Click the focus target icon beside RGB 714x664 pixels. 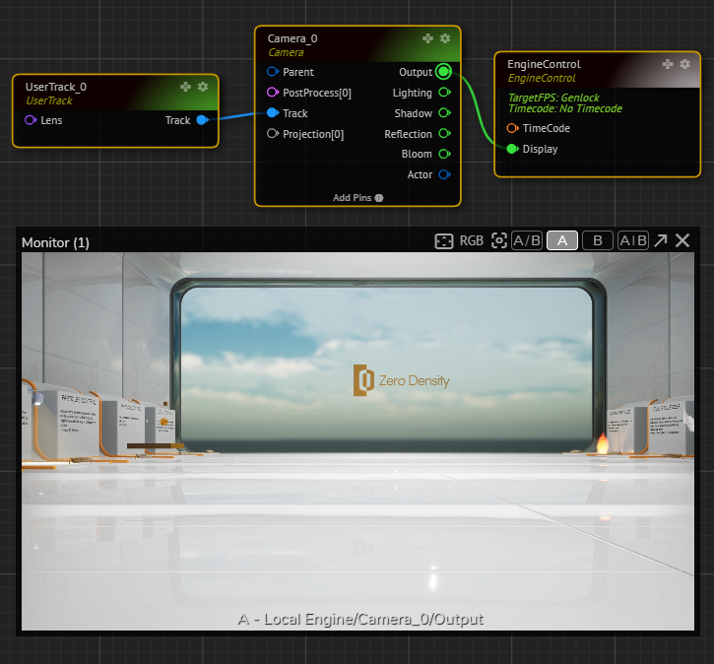(499, 241)
